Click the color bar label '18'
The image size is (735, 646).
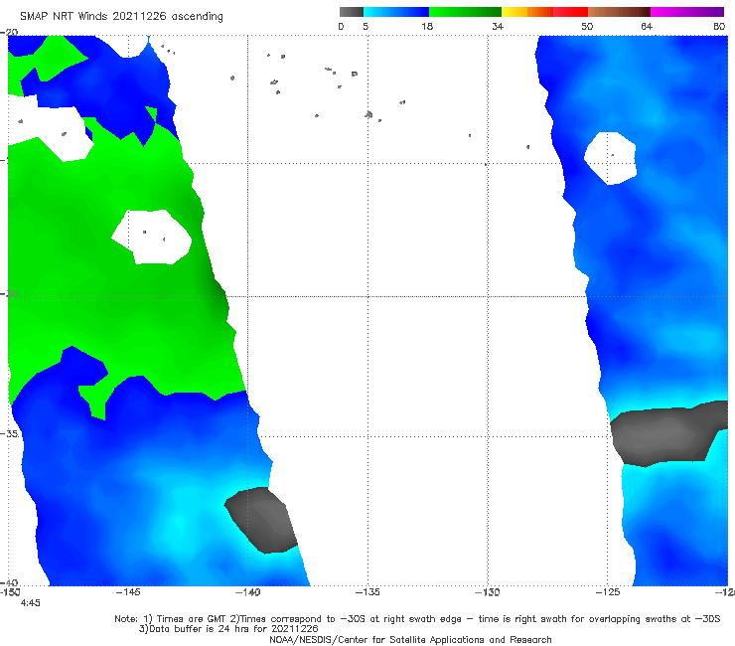click(427, 26)
